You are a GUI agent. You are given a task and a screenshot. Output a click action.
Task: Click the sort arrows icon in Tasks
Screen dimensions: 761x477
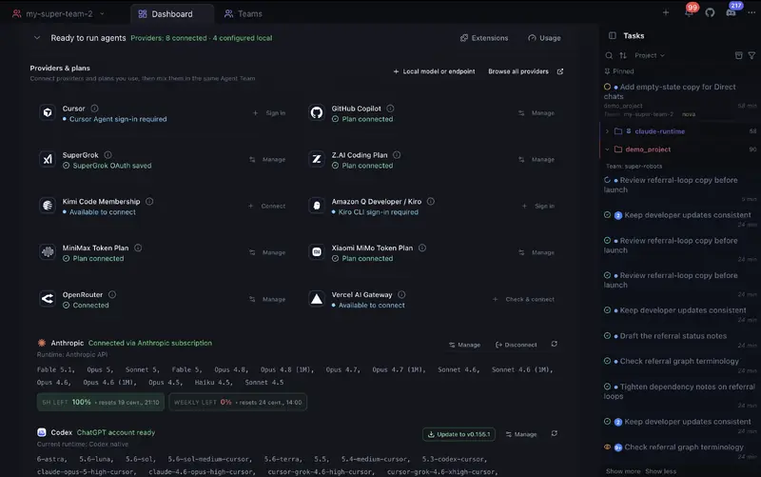(623, 55)
